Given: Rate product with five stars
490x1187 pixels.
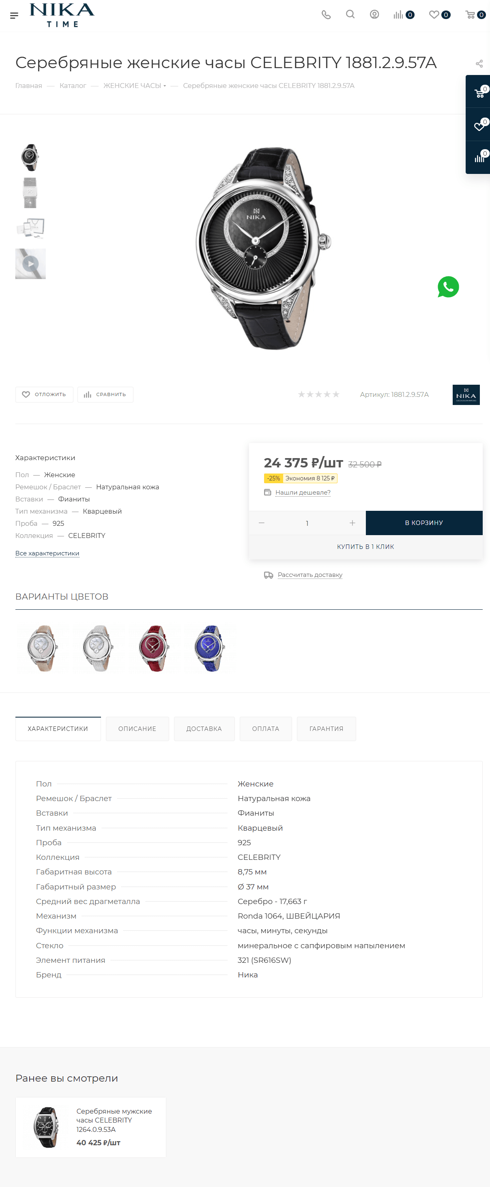Looking at the screenshot, I should (336, 394).
